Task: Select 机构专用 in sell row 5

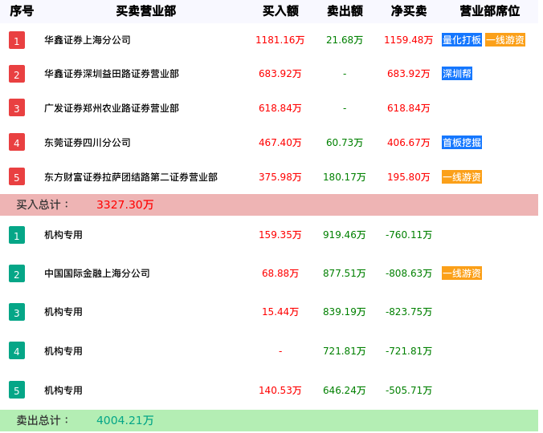Action: [63, 391]
